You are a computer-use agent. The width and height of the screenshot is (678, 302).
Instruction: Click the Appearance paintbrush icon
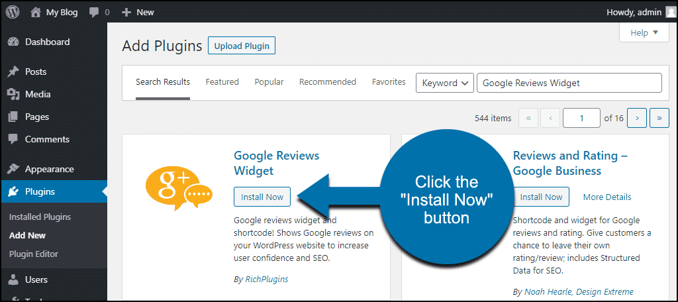(x=14, y=169)
